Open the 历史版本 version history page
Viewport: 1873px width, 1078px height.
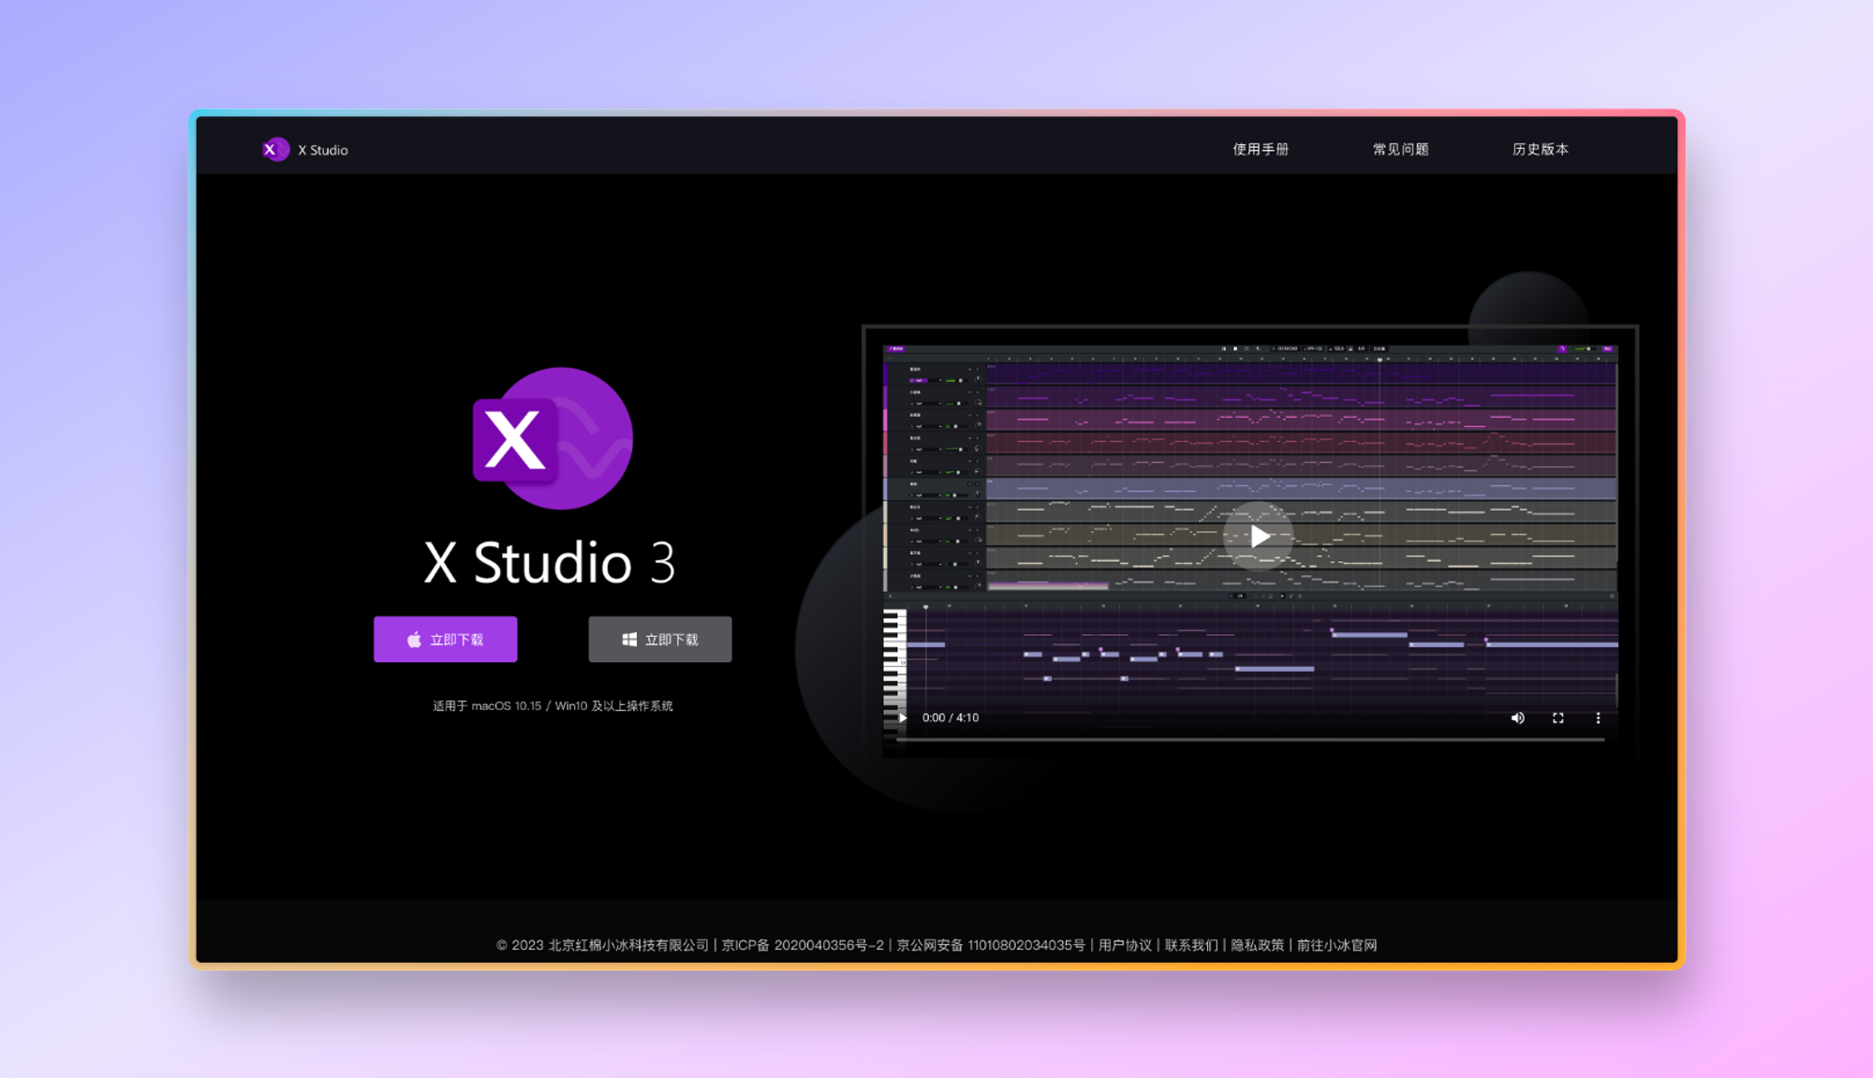(x=1541, y=149)
